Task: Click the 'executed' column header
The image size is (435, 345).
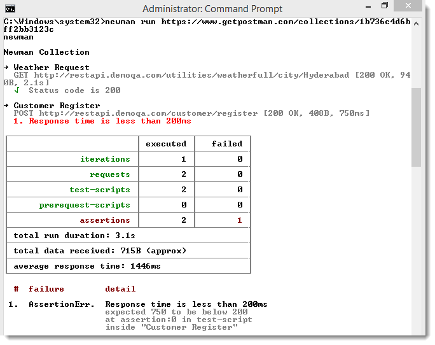Action: 166,144
